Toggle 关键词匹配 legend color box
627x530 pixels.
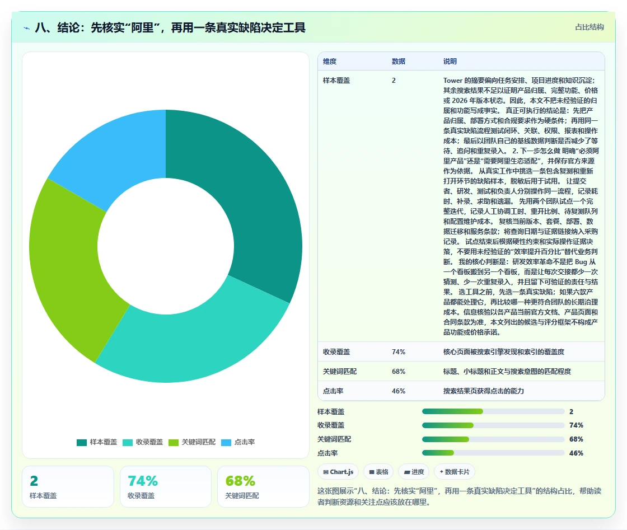174,443
